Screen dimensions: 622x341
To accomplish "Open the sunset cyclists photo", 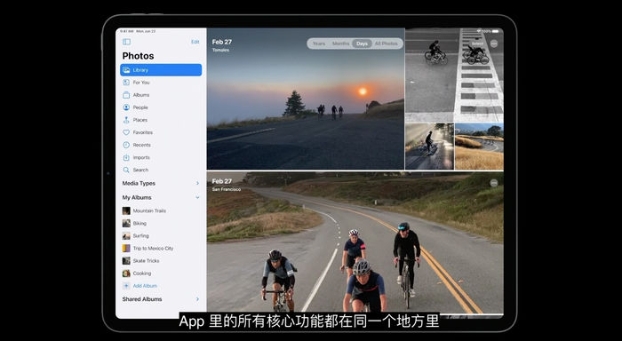I will click(x=306, y=99).
